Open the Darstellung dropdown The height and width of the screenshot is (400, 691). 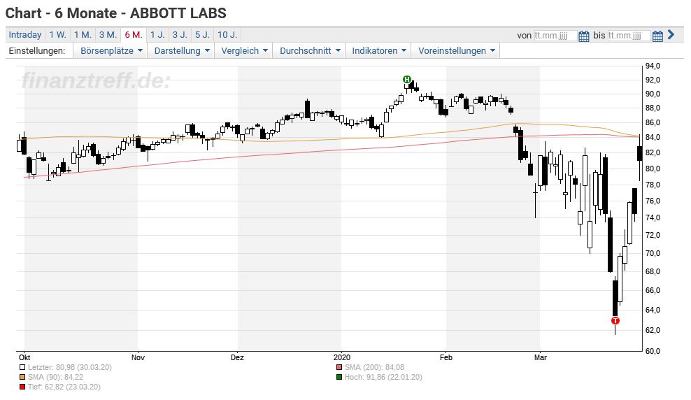(x=182, y=50)
